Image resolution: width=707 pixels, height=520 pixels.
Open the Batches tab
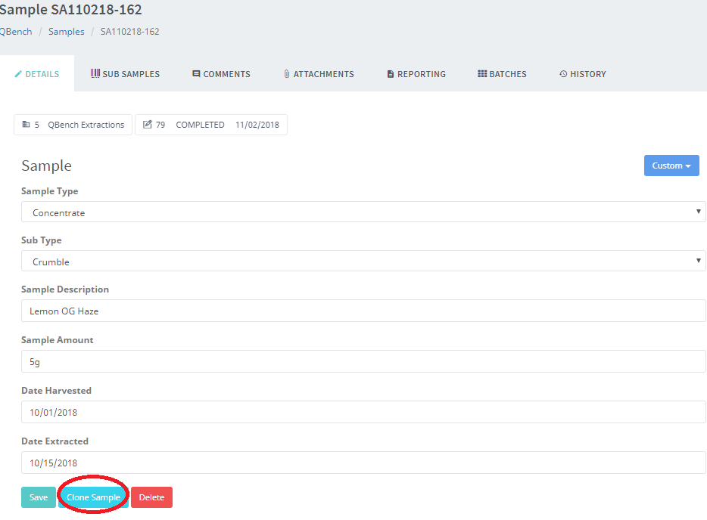click(x=502, y=74)
